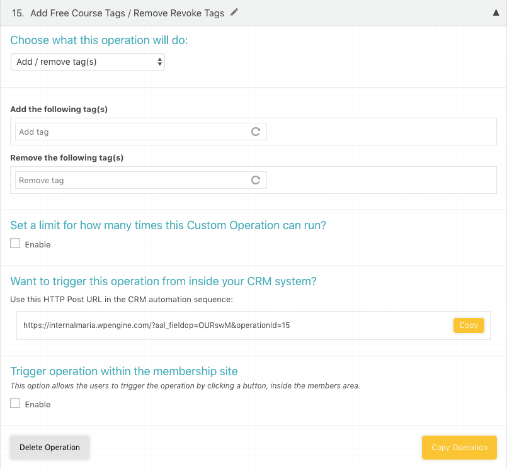Click the 'Add the following tag(s)' label
This screenshot has width=507, height=469.
point(59,110)
